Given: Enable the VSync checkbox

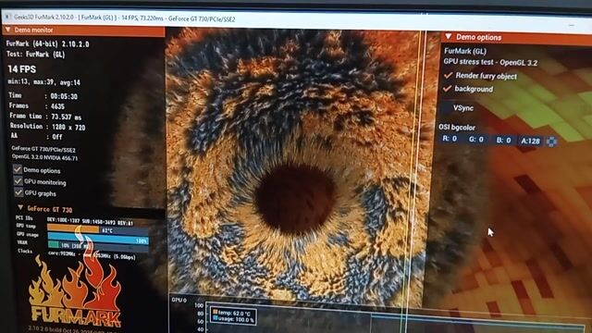Looking at the screenshot, I should [446, 107].
